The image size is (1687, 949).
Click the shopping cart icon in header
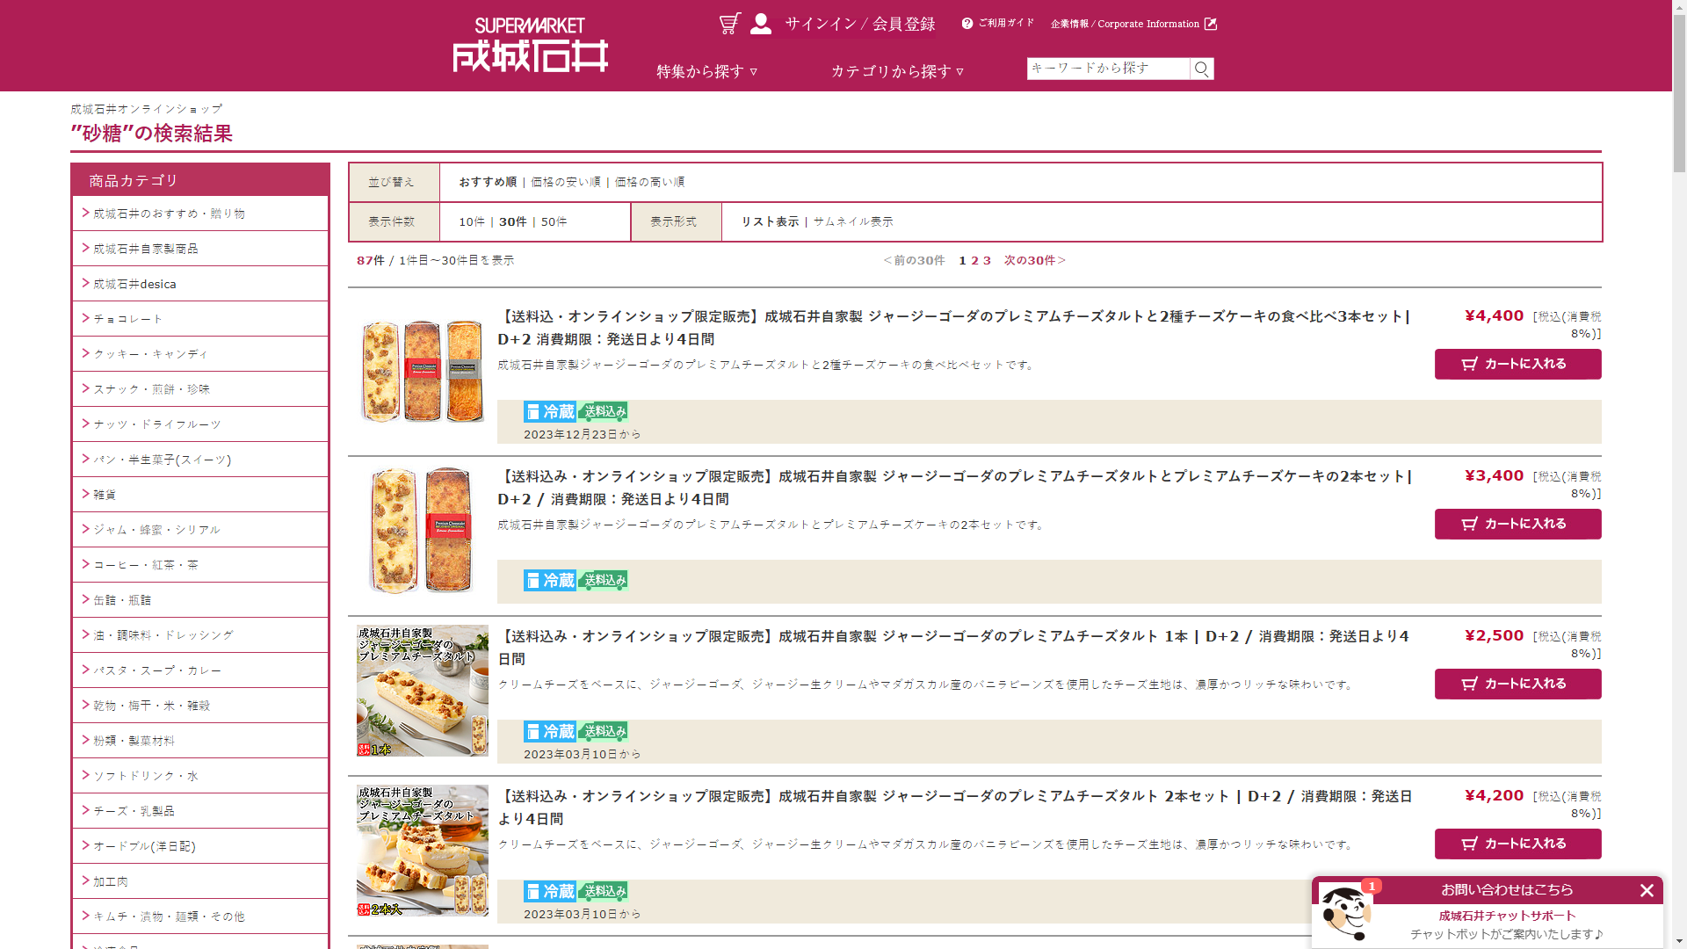pos(729,24)
